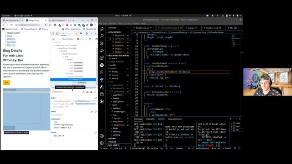Screen dimensions: 292x164
Task: Open AddBlog.jsx in the explorer
Action: 119,112
